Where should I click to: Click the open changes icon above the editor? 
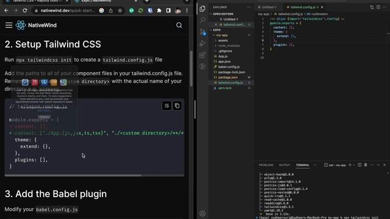(372, 7)
